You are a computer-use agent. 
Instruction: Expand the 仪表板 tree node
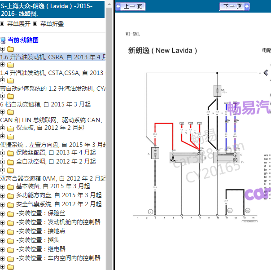pos(2,128)
